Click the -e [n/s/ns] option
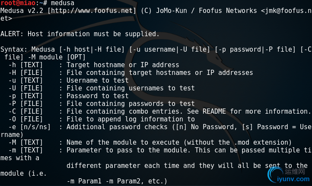312x186 pixels. pos(29,127)
